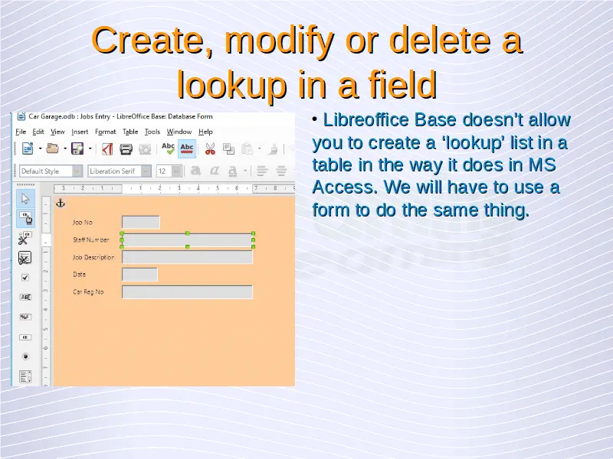Click the Job No input field
This screenshot has width=613, height=459.
click(x=141, y=222)
